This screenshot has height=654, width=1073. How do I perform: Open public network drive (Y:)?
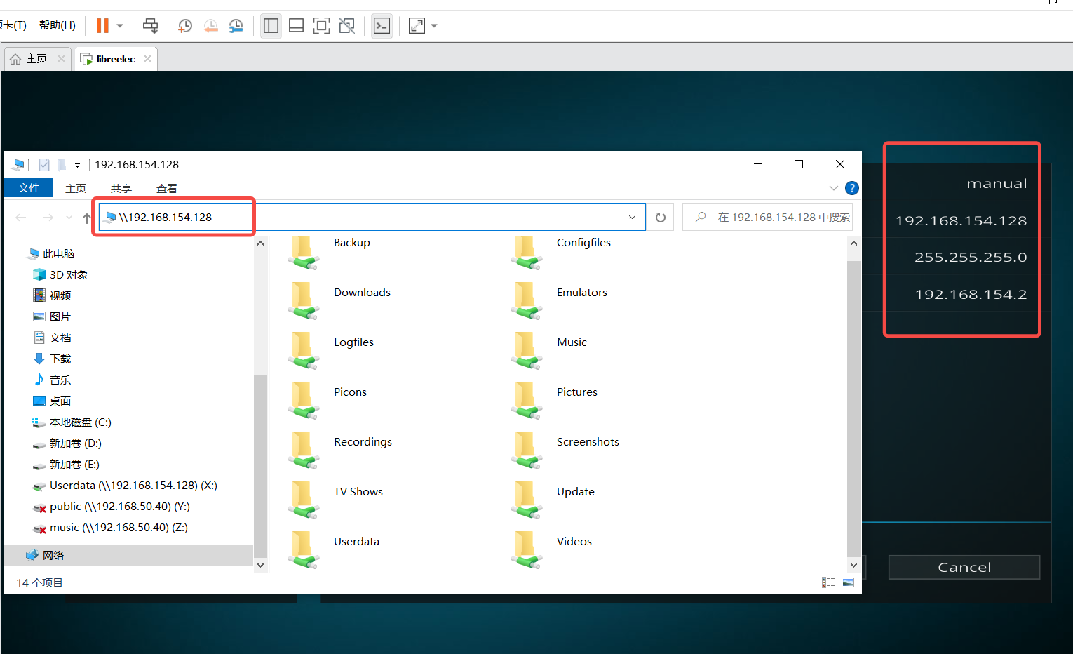[112, 506]
